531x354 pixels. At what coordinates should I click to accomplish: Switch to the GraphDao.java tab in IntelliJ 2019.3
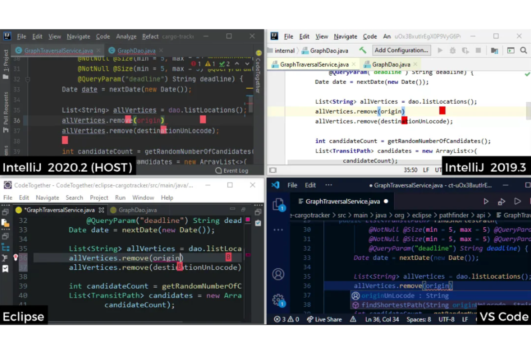tap(391, 64)
